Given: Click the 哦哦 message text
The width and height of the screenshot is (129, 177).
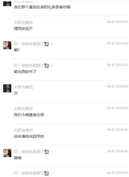Looking at the screenshot, I should [18, 158].
